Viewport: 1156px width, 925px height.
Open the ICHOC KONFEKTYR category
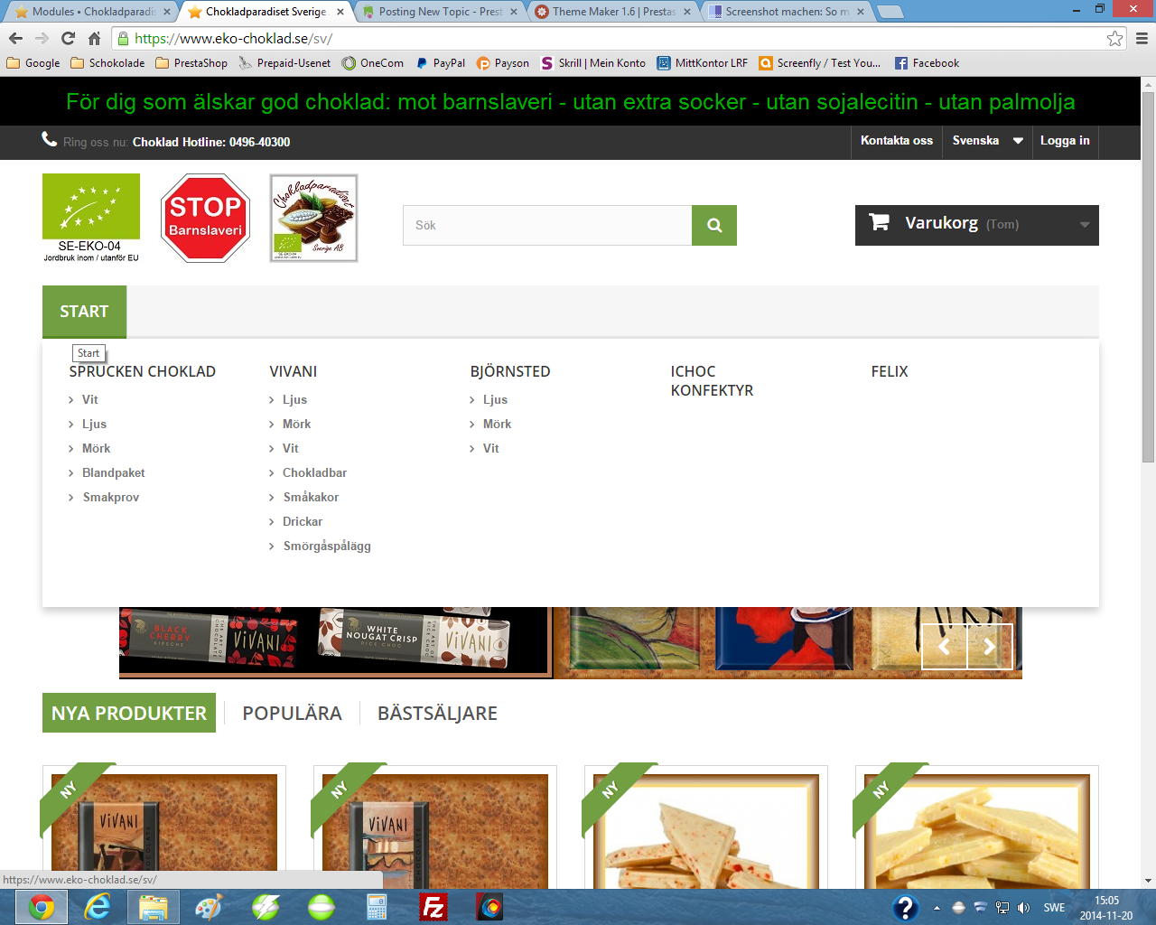click(712, 381)
